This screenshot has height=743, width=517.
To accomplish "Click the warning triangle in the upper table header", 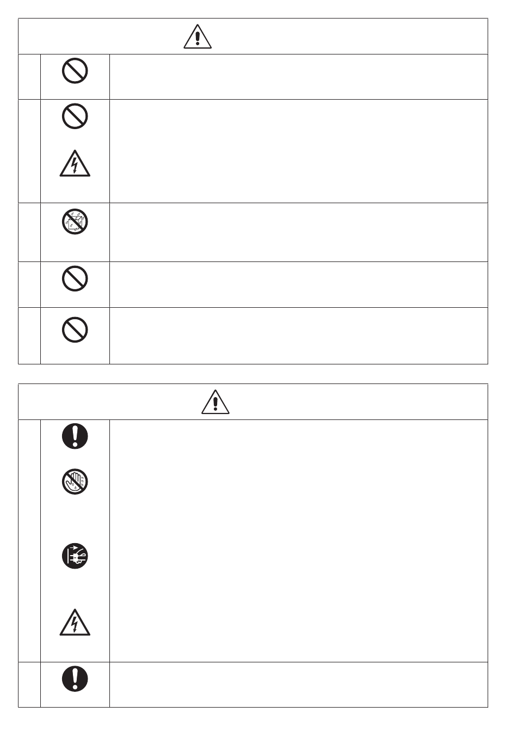I will [198, 37].
